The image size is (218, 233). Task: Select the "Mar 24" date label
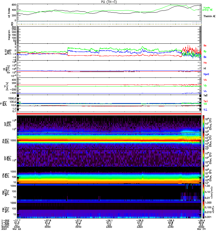[x=201, y=229]
